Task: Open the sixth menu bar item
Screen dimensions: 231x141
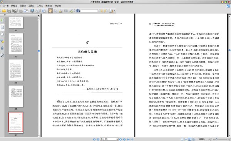Action: coord(49,6)
